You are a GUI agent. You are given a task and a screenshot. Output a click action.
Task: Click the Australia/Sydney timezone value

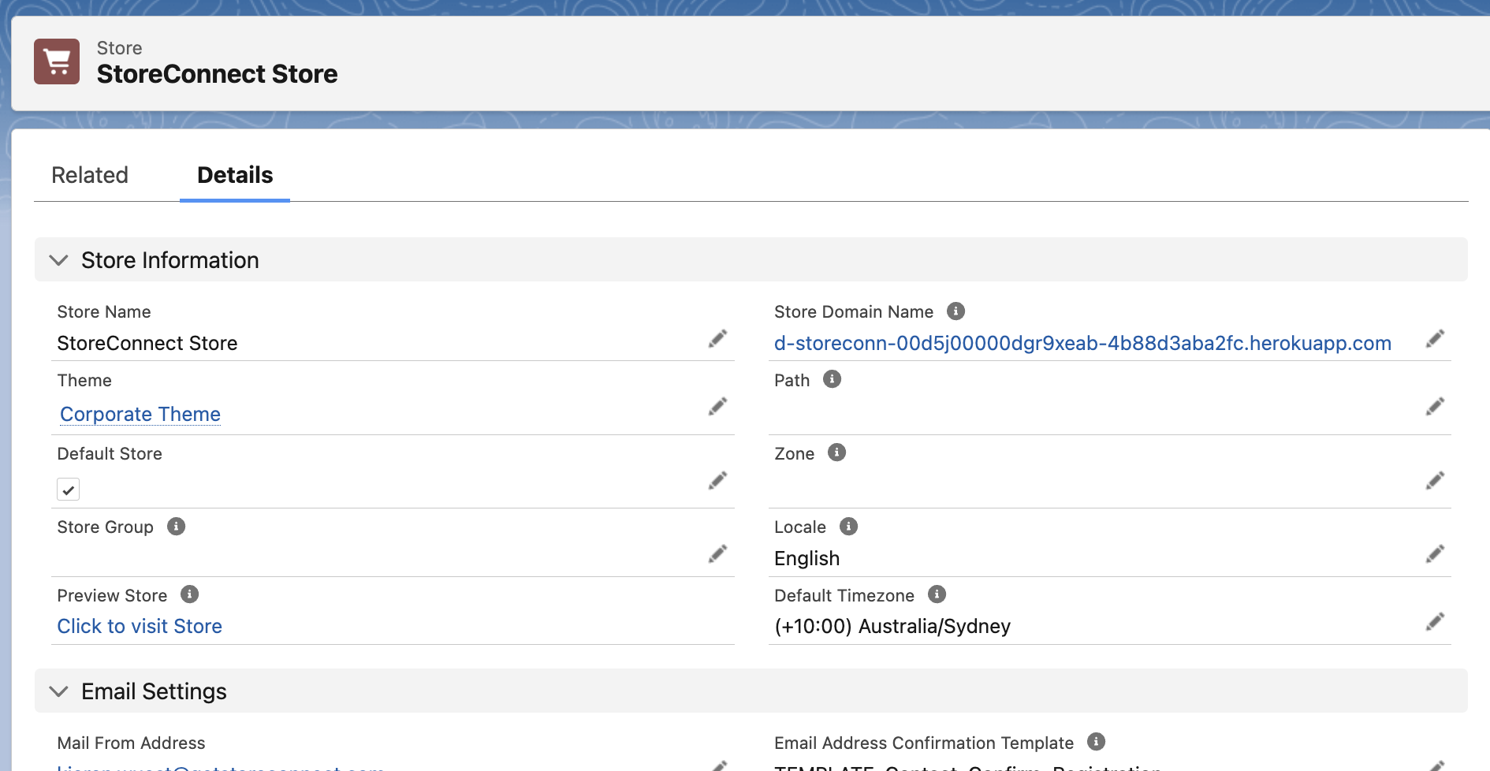(892, 626)
